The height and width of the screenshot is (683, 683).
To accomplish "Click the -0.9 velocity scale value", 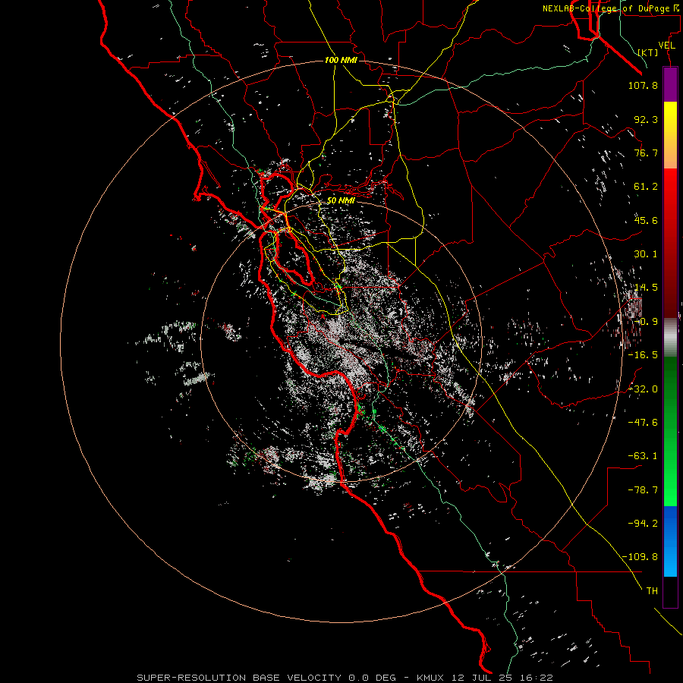I will [x=646, y=322].
